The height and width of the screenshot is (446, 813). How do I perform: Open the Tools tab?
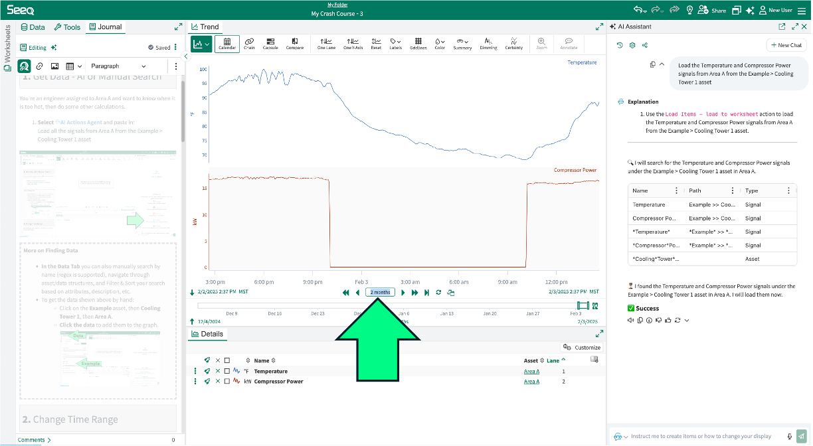point(67,27)
